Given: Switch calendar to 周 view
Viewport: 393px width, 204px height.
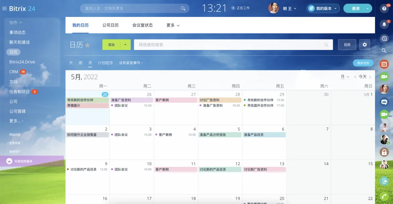Looking at the screenshot, I should (x=81, y=63).
